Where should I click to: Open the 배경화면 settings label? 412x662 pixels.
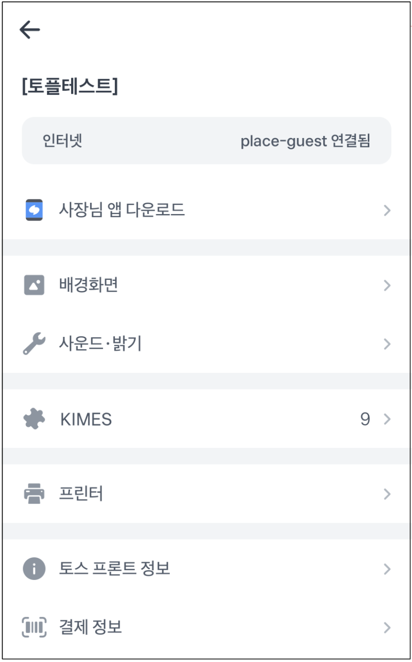88,285
